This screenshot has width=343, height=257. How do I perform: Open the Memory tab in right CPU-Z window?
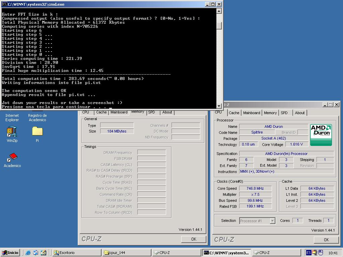pos(270,113)
